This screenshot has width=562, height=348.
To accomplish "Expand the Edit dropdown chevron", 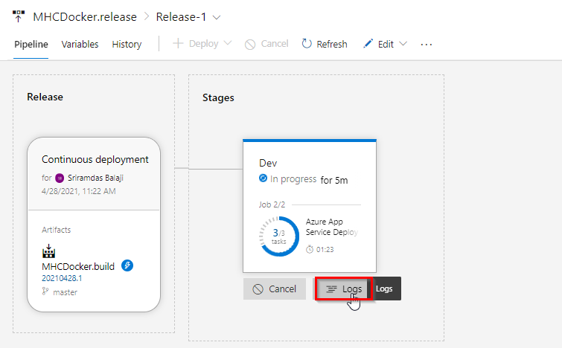I will (403, 44).
